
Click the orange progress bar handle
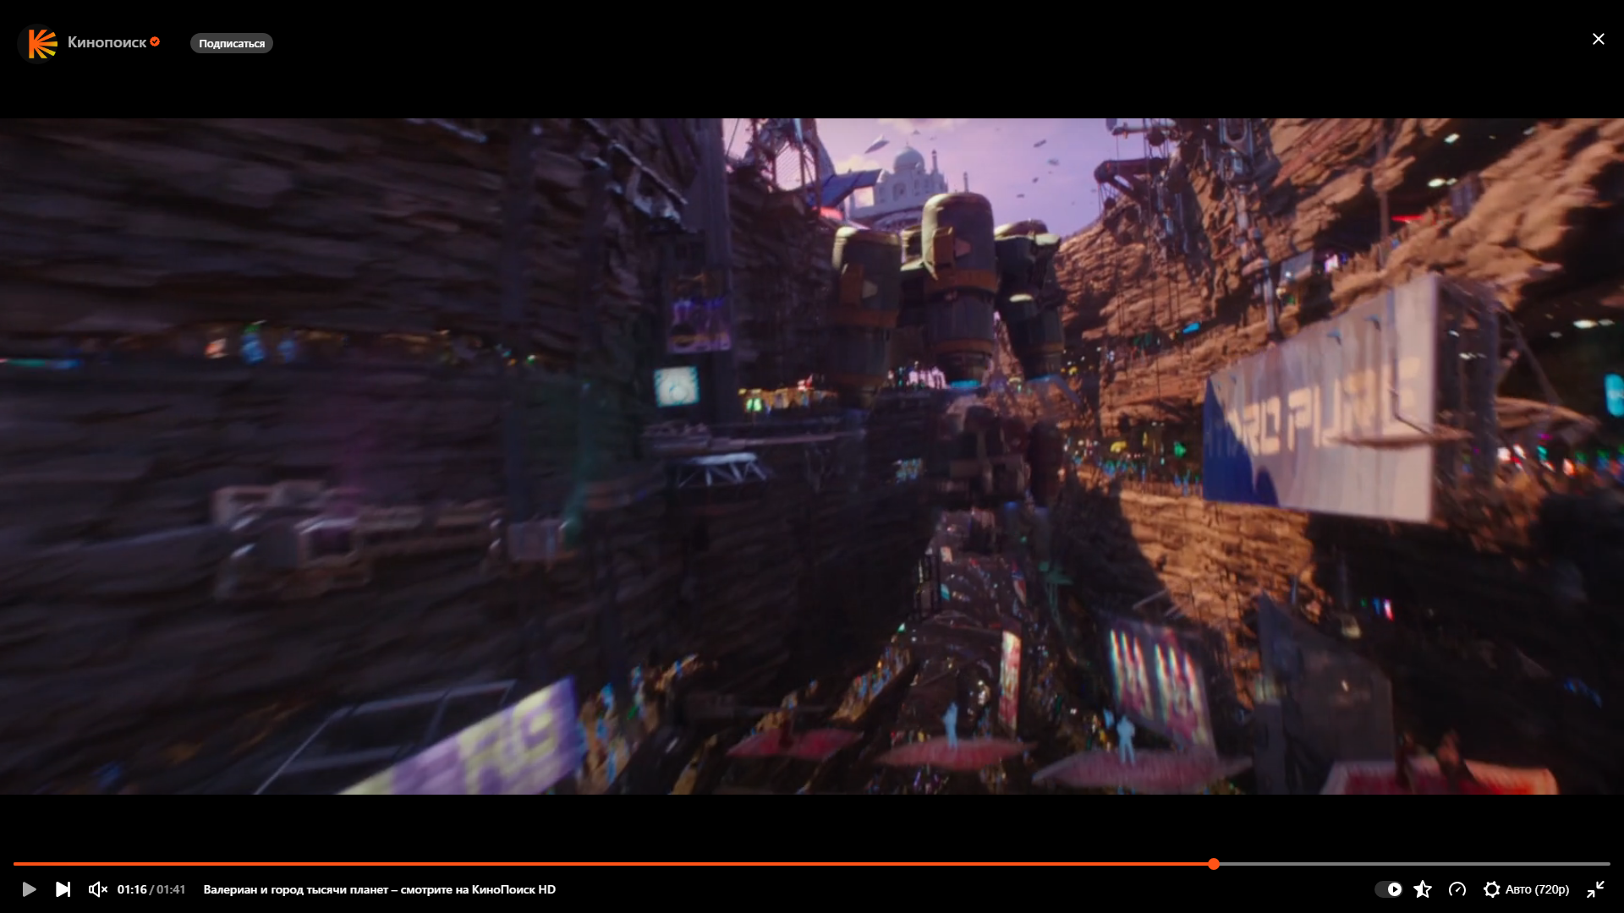tap(1214, 864)
